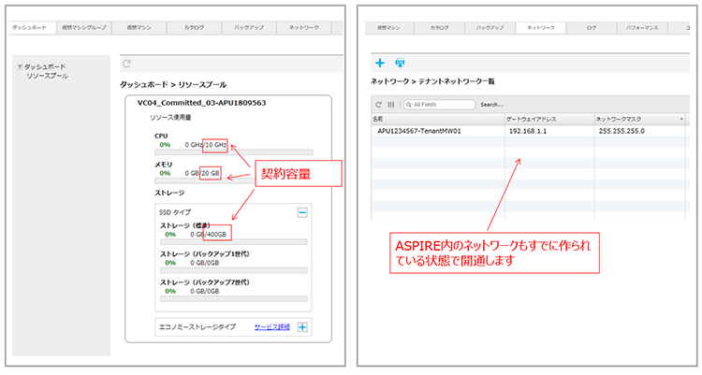Image resolution: width=702 pixels, height=375 pixels.
Task: Select リソースプール in the sidebar tree
Action: (47, 76)
